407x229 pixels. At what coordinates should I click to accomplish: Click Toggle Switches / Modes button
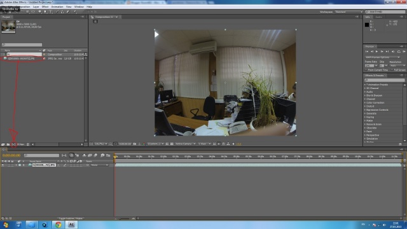tap(71, 219)
